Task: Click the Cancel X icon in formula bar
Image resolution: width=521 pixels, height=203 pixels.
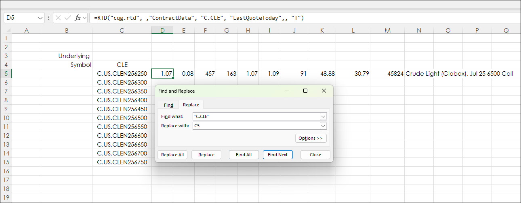Action: point(58,18)
